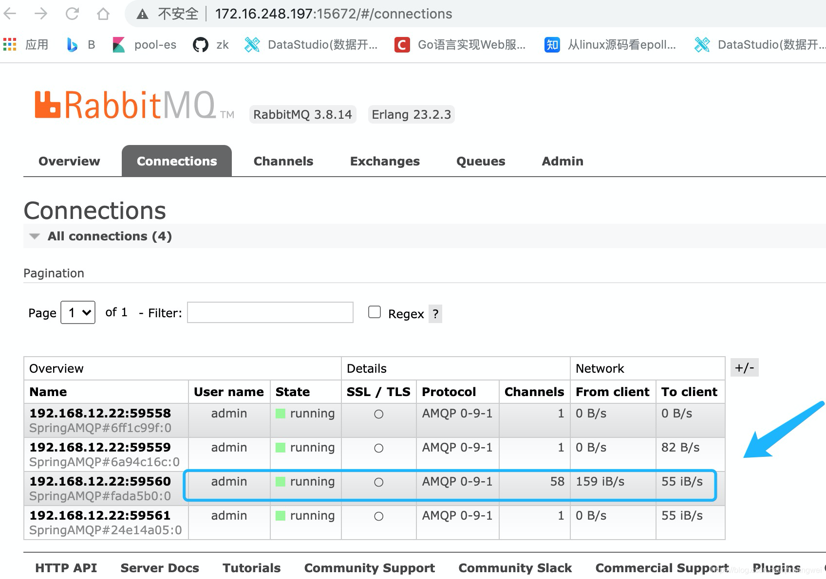Click the +/- column selector
This screenshot has height=579, width=826.
click(745, 368)
